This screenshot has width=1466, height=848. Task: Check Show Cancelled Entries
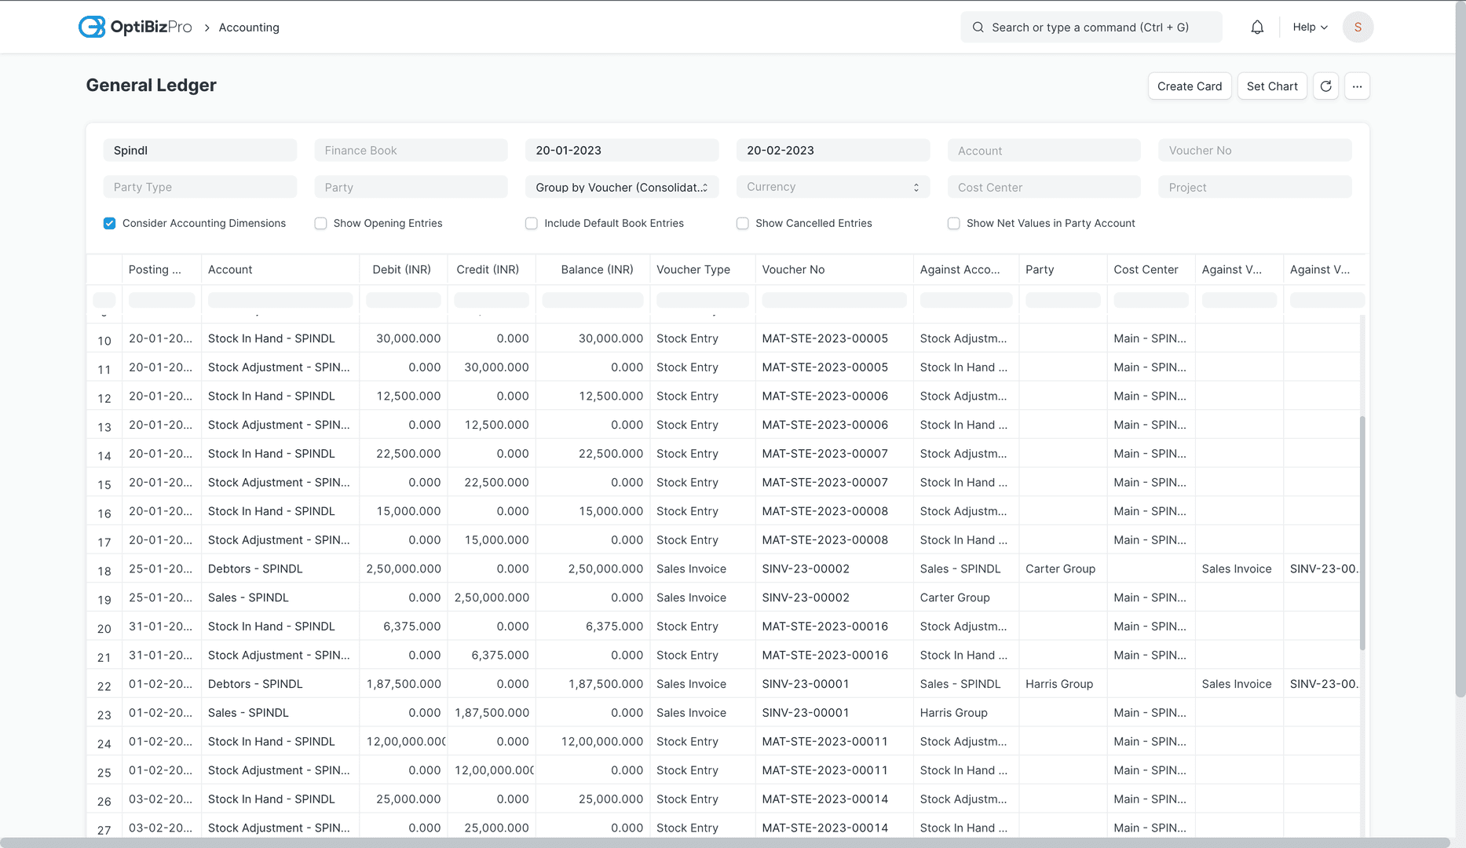click(x=742, y=223)
